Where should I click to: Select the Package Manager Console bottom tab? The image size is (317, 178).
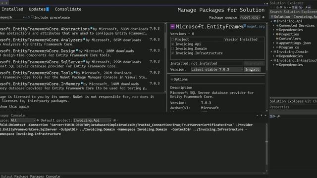[37, 177]
